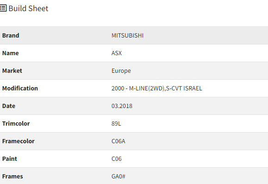Select the GA0# frames value
268x184 pixels.
click(118, 177)
